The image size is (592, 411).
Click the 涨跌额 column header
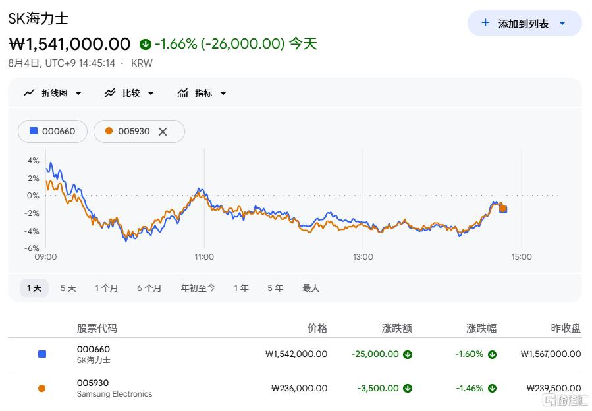[397, 328]
